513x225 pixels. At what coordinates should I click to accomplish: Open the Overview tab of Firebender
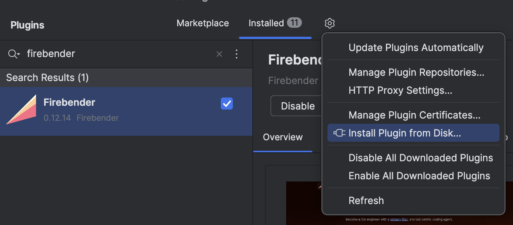point(283,137)
